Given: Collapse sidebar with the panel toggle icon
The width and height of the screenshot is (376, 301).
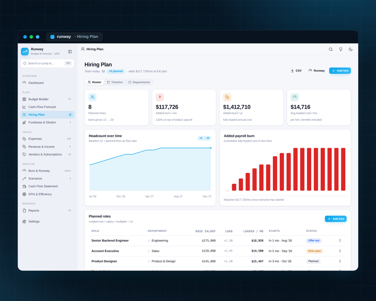Looking at the screenshot, I should pos(70,51).
